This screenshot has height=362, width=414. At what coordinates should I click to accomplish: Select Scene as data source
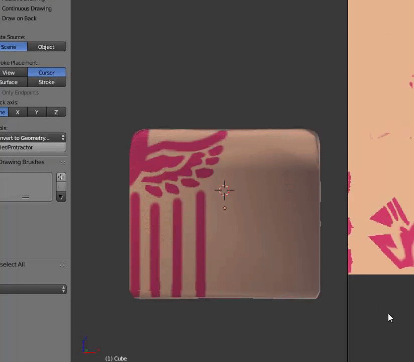click(x=13, y=47)
